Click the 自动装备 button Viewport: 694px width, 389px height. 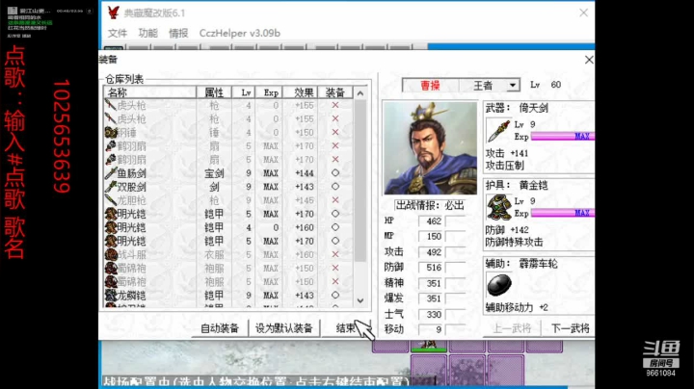click(x=220, y=328)
